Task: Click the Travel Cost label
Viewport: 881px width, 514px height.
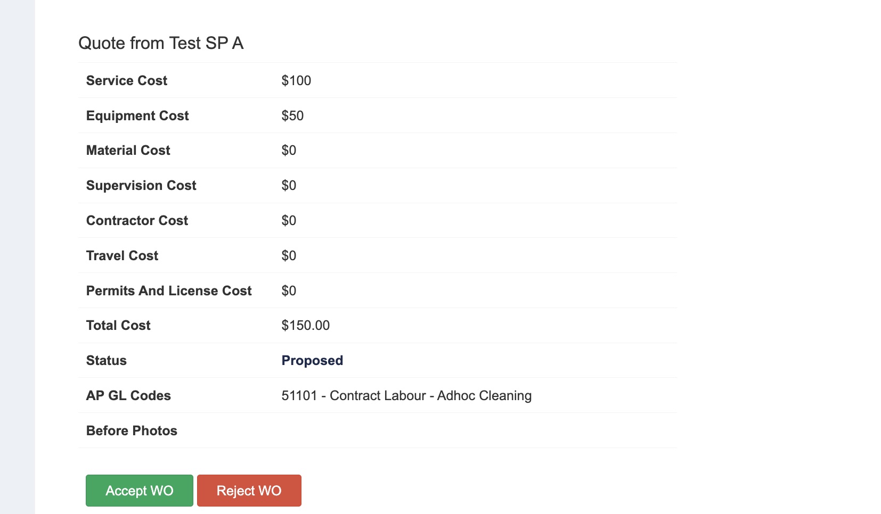Action: coord(122,256)
